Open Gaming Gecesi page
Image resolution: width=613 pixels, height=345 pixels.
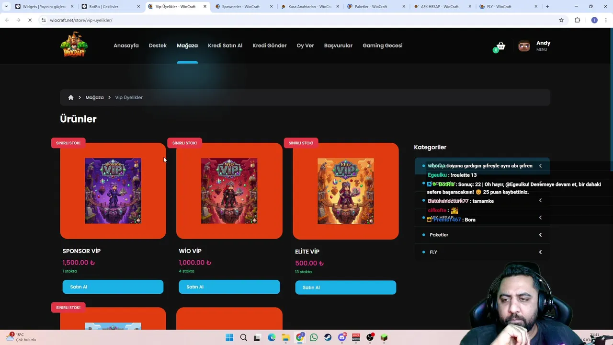pos(382,46)
